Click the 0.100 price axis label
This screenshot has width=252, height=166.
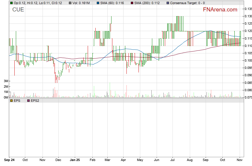tap(248, 60)
